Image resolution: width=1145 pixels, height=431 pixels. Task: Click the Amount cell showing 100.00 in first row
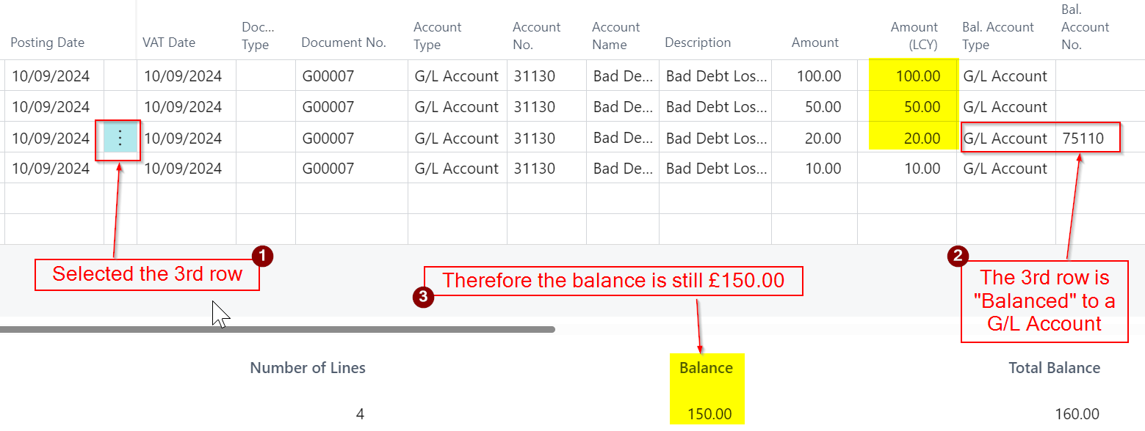pos(815,76)
